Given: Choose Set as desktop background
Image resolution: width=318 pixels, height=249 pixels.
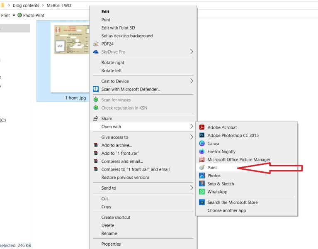Looking at the screenshot, I should (x=127, y=36).
